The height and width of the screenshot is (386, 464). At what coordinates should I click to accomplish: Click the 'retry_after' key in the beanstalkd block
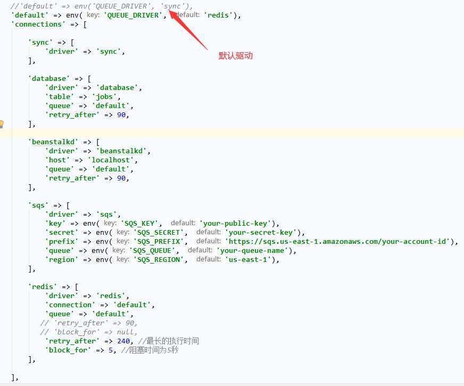pyautogui.click(x=72, y=178)
